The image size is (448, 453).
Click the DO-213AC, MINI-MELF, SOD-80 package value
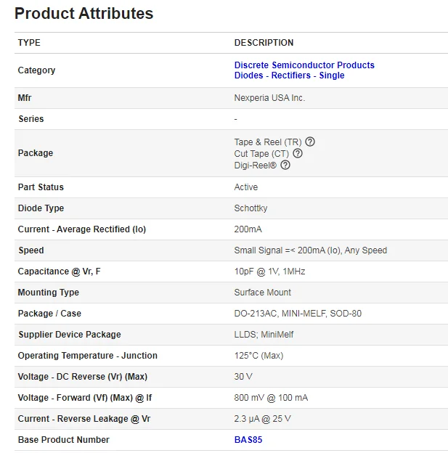(x=298, y=314)
